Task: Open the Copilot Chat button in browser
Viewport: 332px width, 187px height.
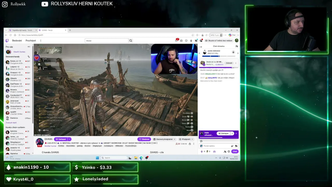Action: coord(232,35)
